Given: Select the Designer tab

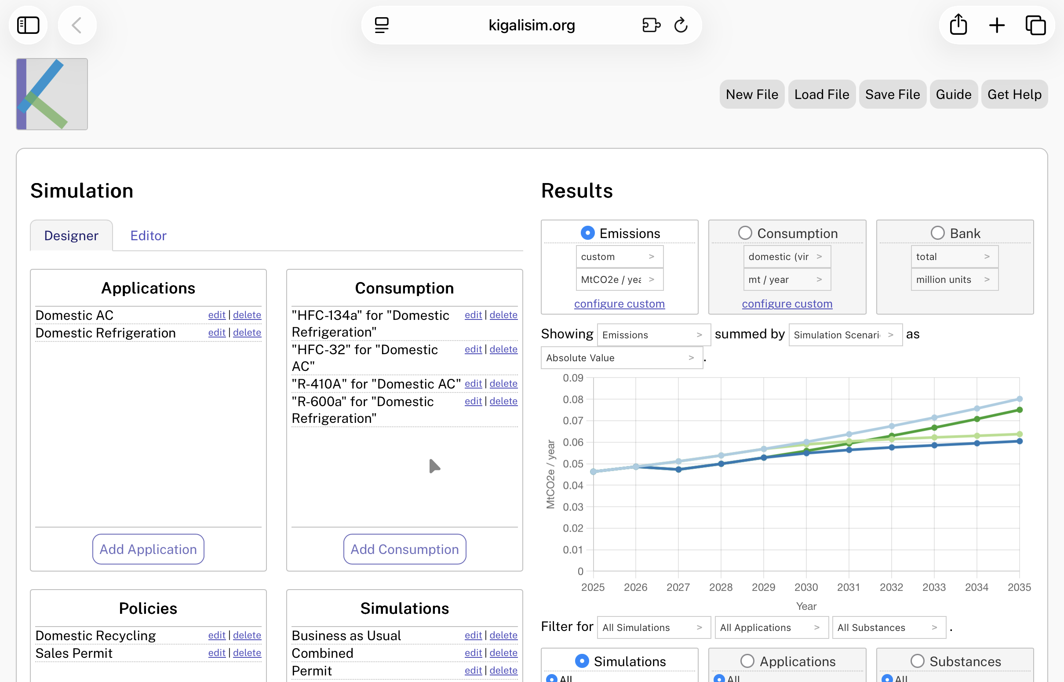Looking at the screenshot, I should pos(71,235).
